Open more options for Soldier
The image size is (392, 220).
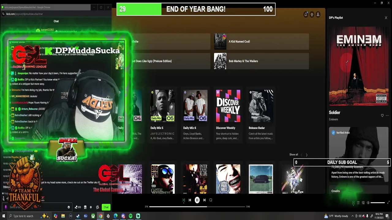click(x=387, y=116)
